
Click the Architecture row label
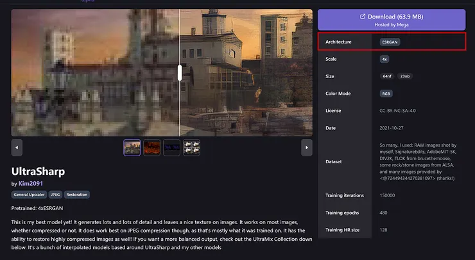(338, 42)
